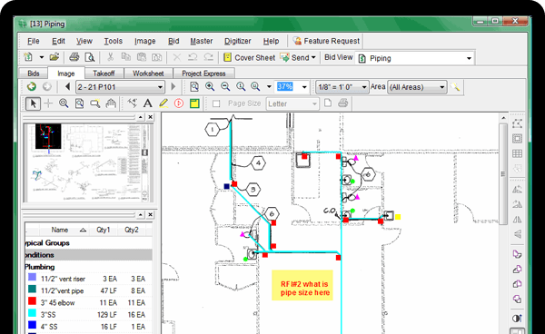545x334 pixels.
Task: Click the yellow note tool icon
Action: (194, 103)
